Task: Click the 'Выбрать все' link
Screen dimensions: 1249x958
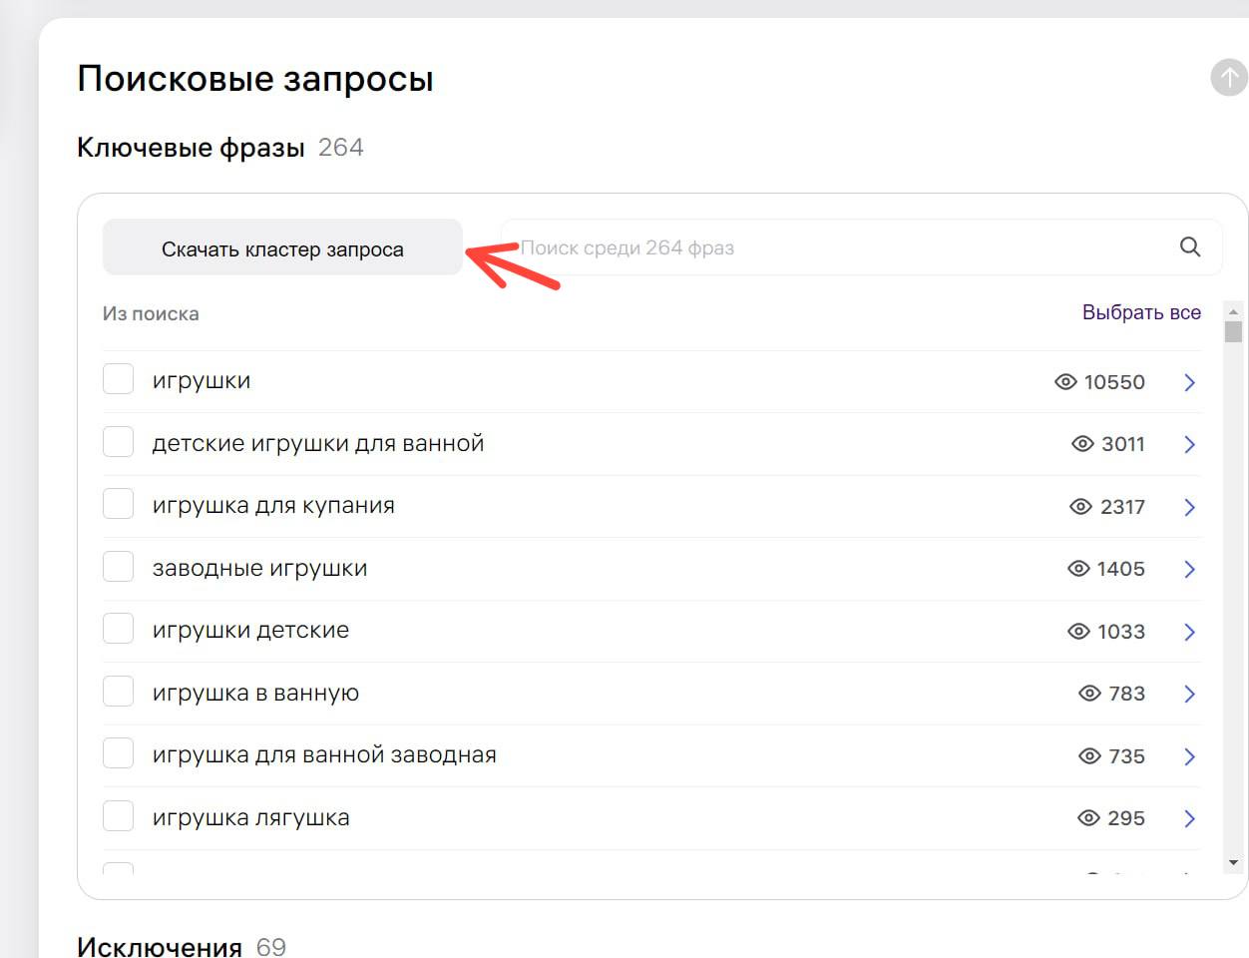Action: [x=1141, y=312]
